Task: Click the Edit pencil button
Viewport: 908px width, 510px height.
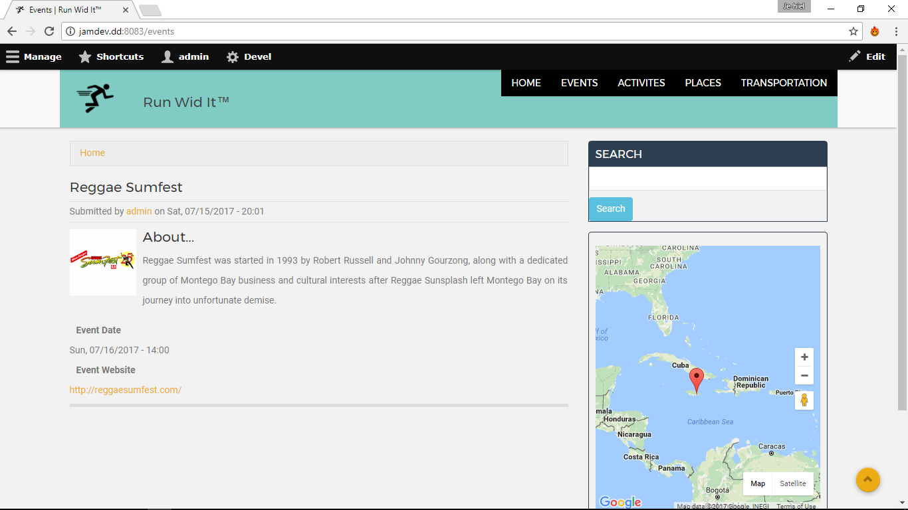Action: coord(867,57)
